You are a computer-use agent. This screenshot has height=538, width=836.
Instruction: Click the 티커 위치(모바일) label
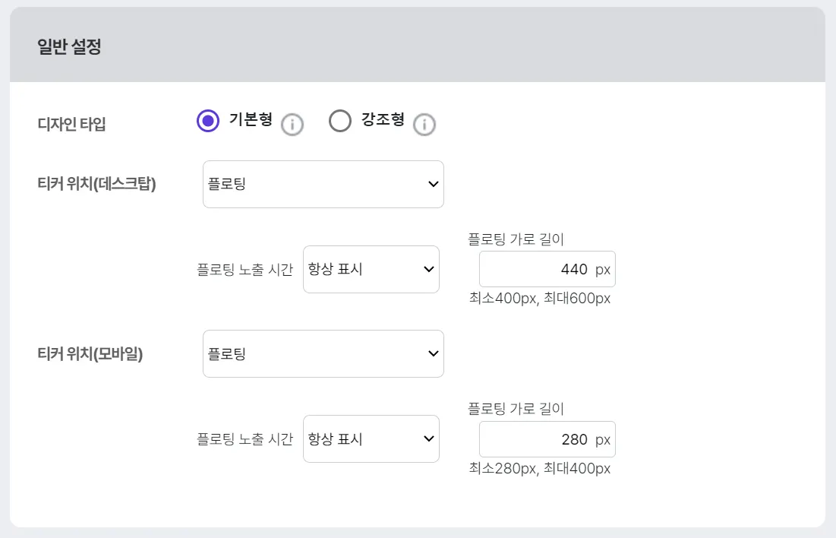click(90, 353)
